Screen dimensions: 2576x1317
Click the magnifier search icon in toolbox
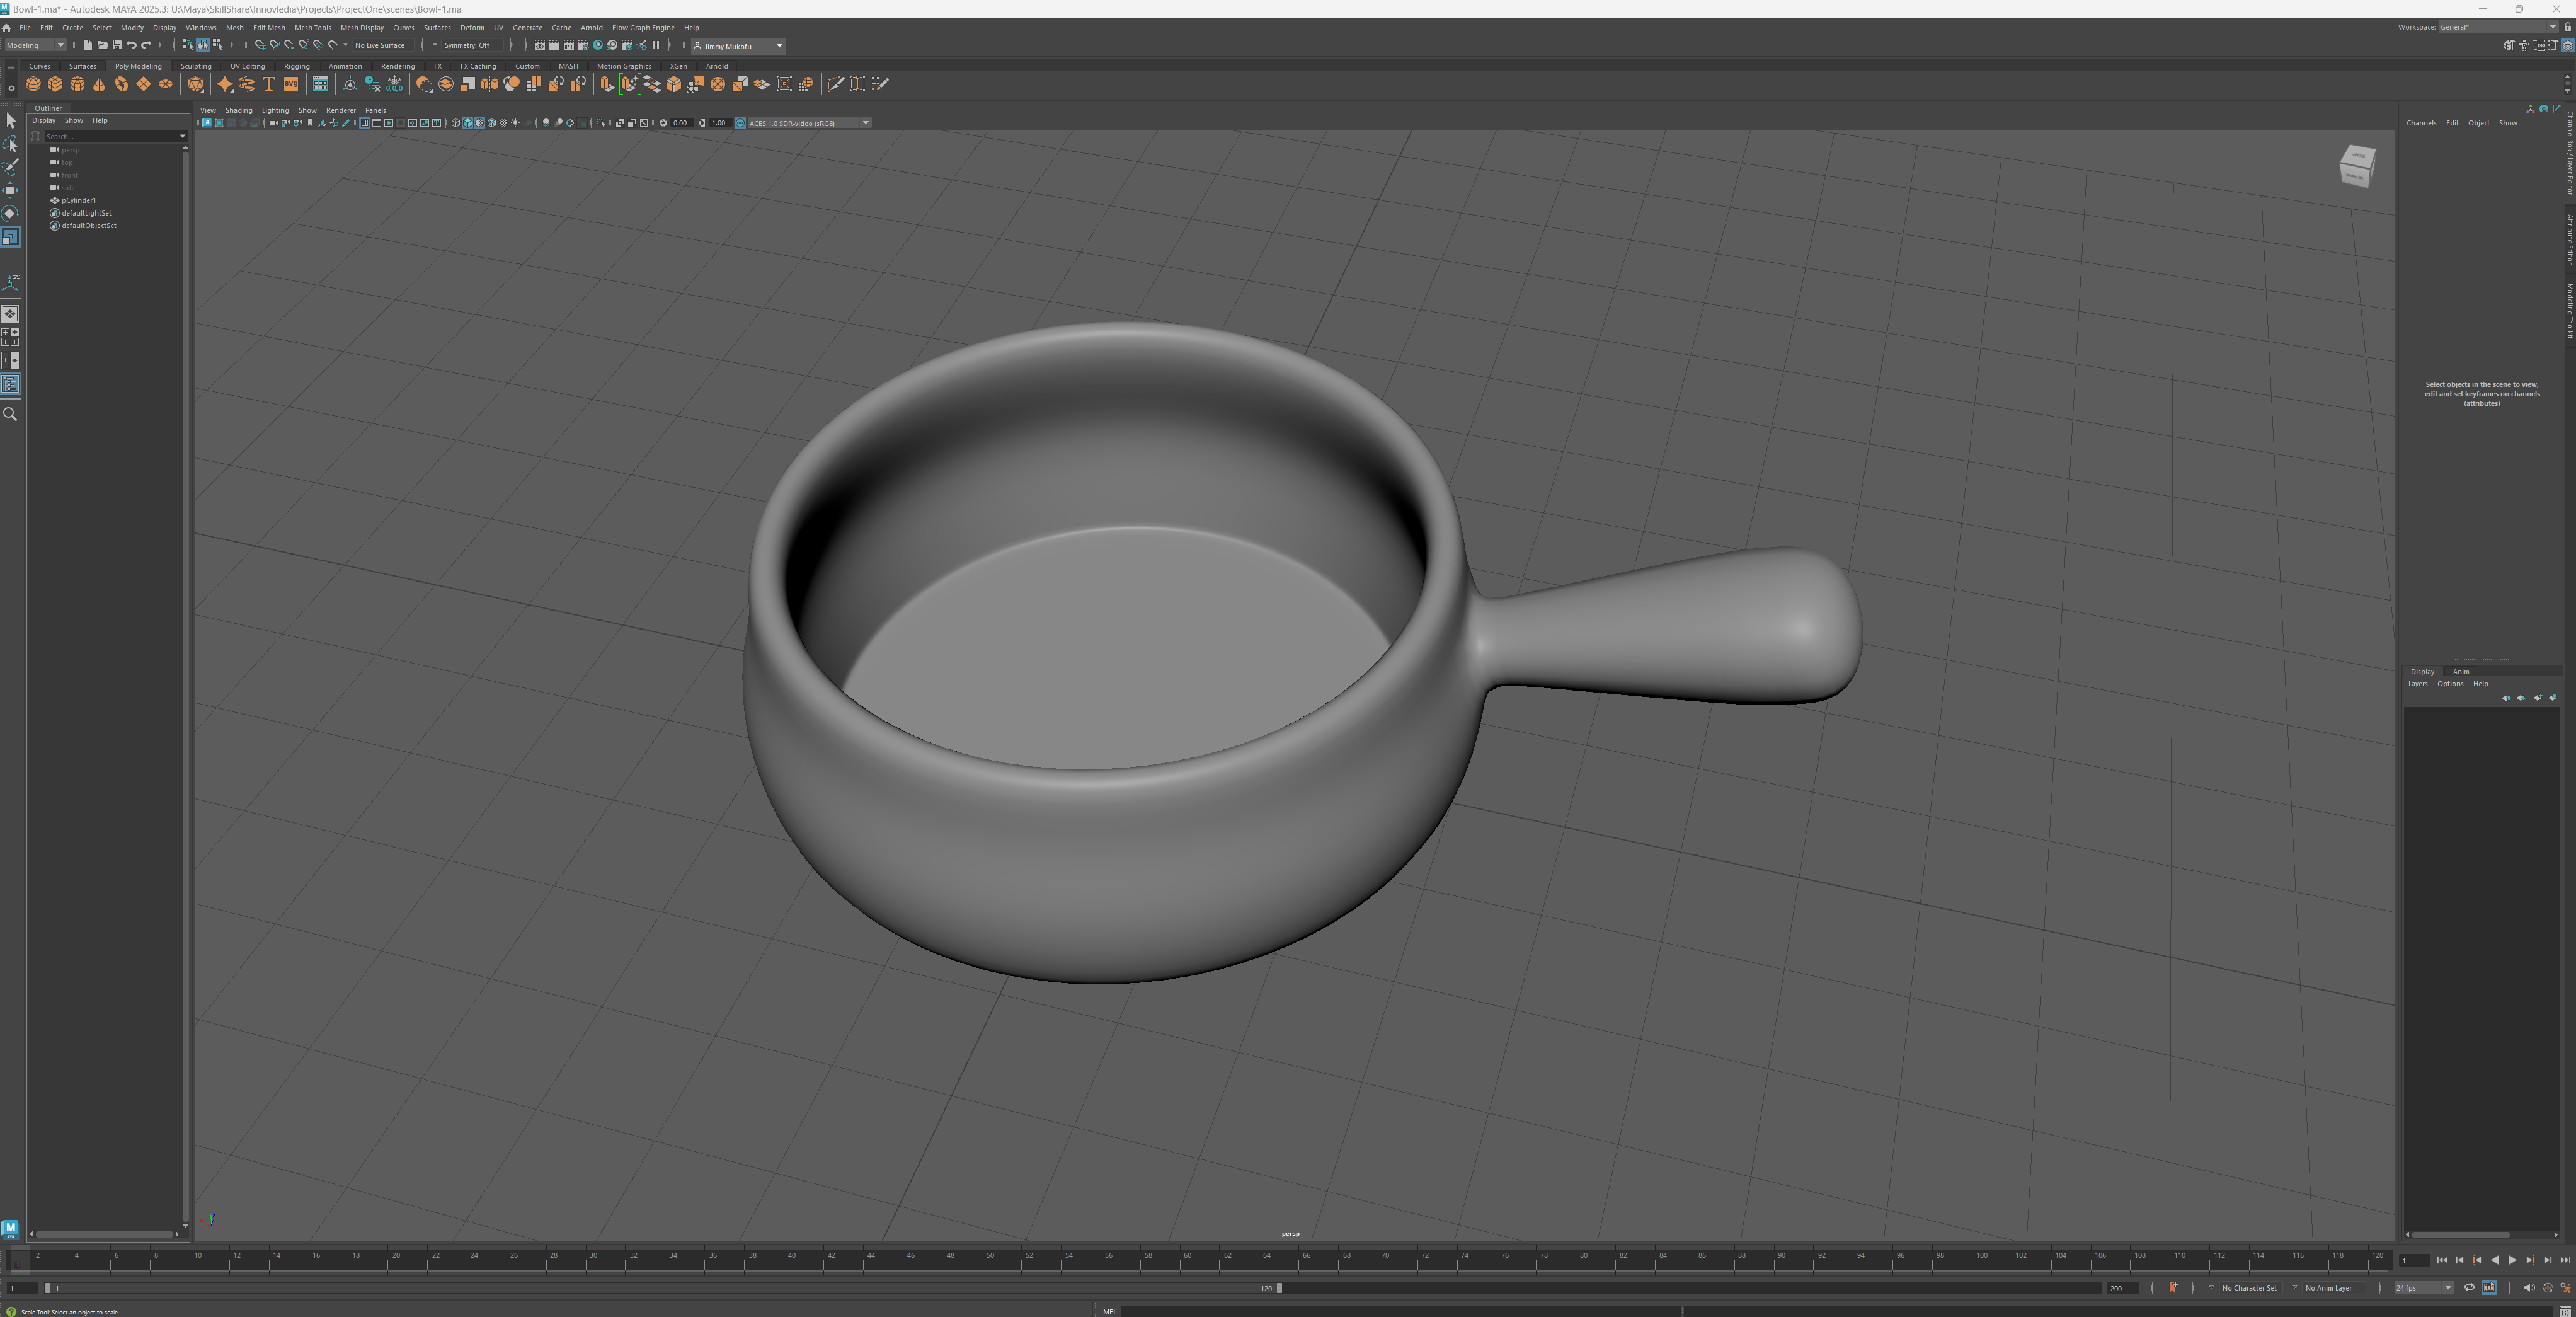10,414
